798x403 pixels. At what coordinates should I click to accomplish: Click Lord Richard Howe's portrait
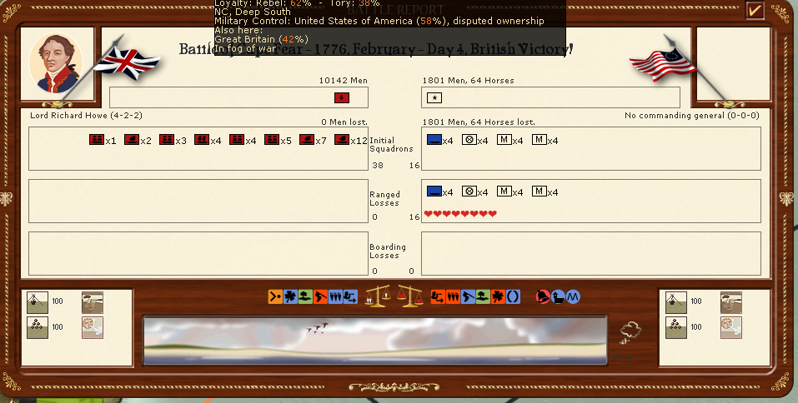[56, 64]
